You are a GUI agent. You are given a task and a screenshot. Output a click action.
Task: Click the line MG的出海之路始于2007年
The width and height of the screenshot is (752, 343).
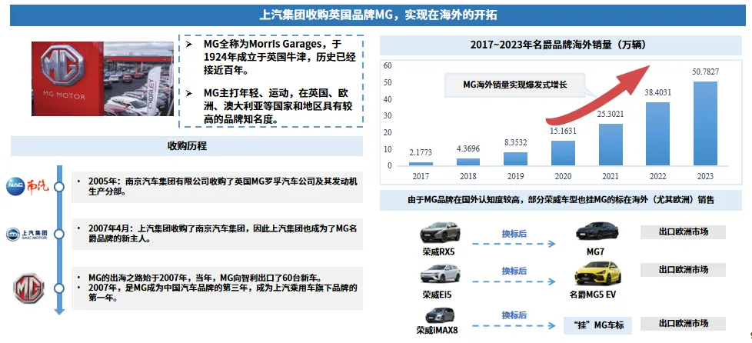[x=205, y=278]
